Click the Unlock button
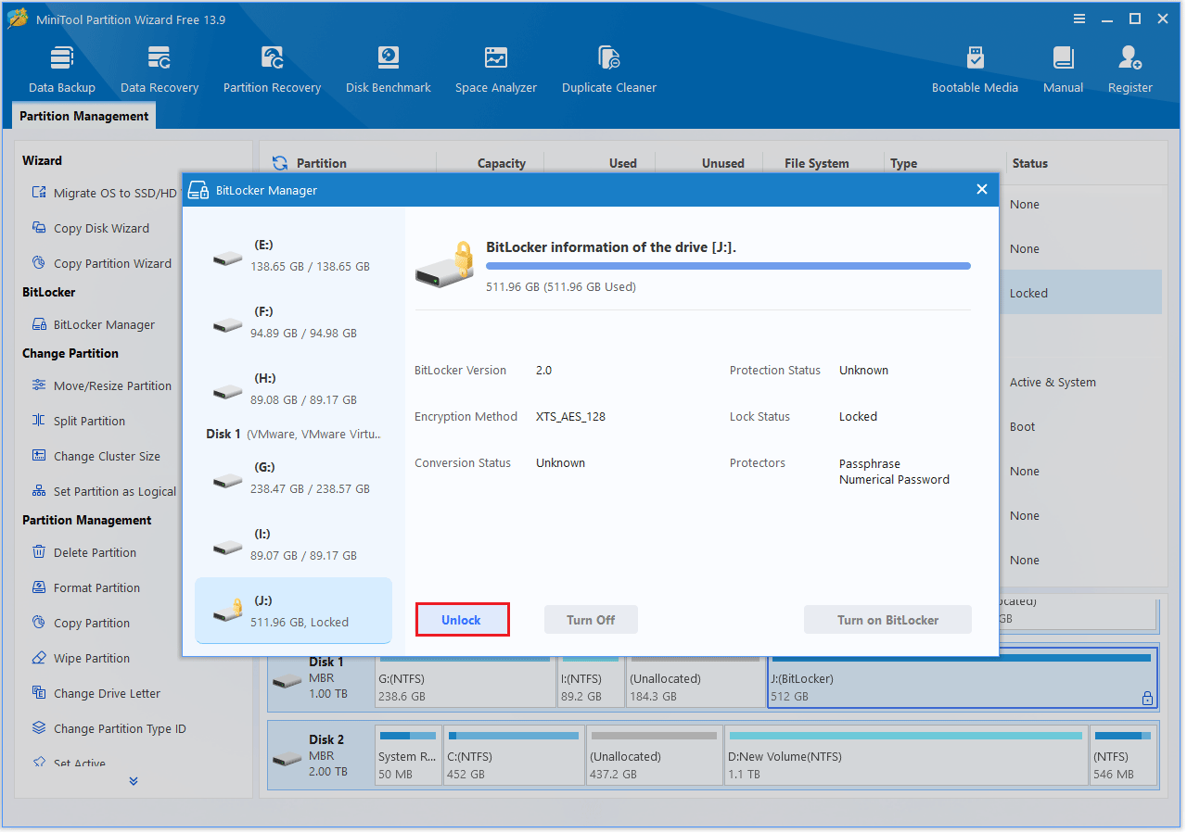The height and width of the screenshot is (833, 1187). [462, 620]
